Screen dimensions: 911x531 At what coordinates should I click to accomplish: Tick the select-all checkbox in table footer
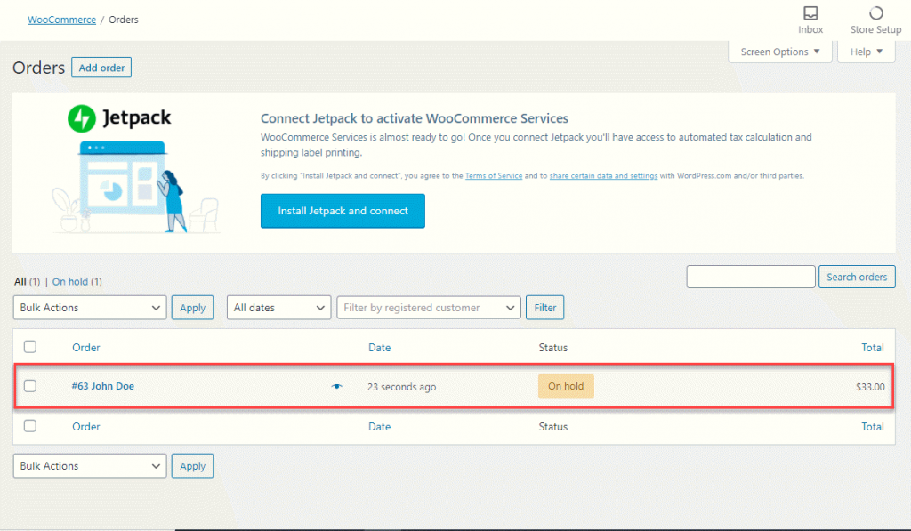pyautogui.click(x=30, y=426)
